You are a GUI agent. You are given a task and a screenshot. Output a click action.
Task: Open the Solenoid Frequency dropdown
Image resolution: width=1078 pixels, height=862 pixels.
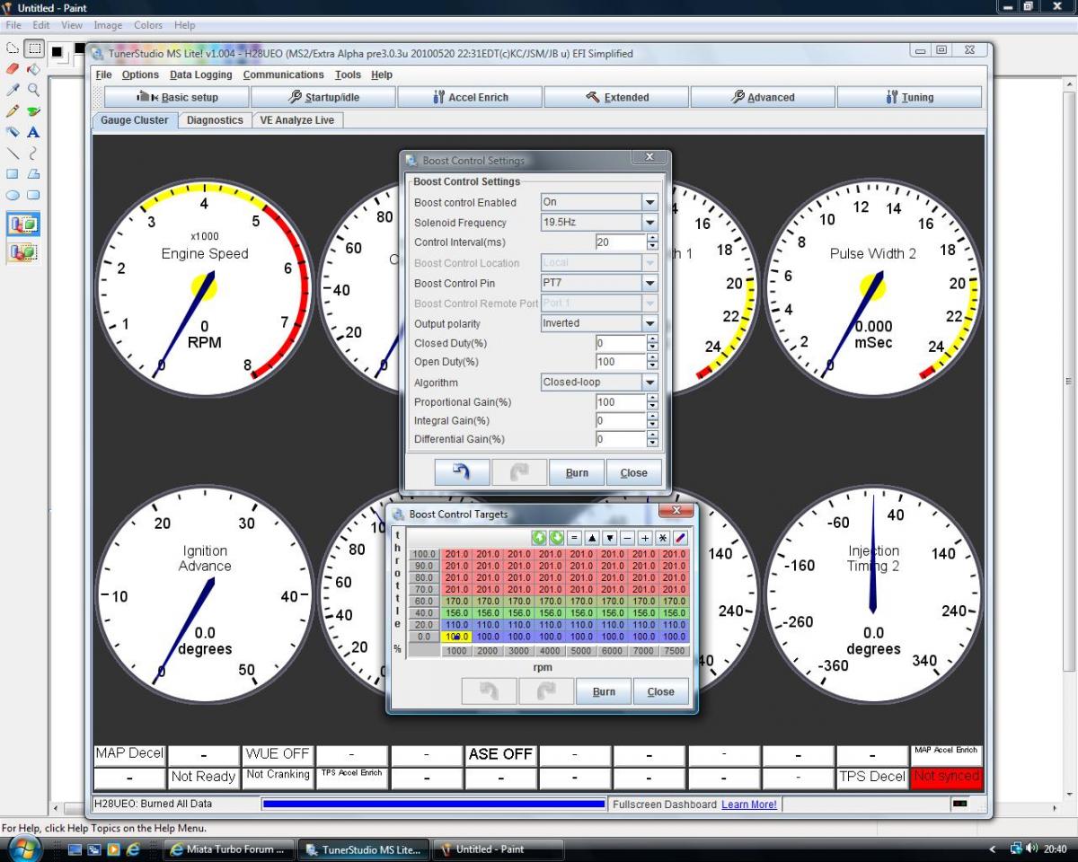(649, 223)
